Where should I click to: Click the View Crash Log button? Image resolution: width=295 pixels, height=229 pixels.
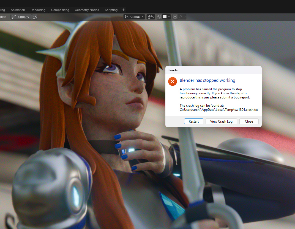221,121
